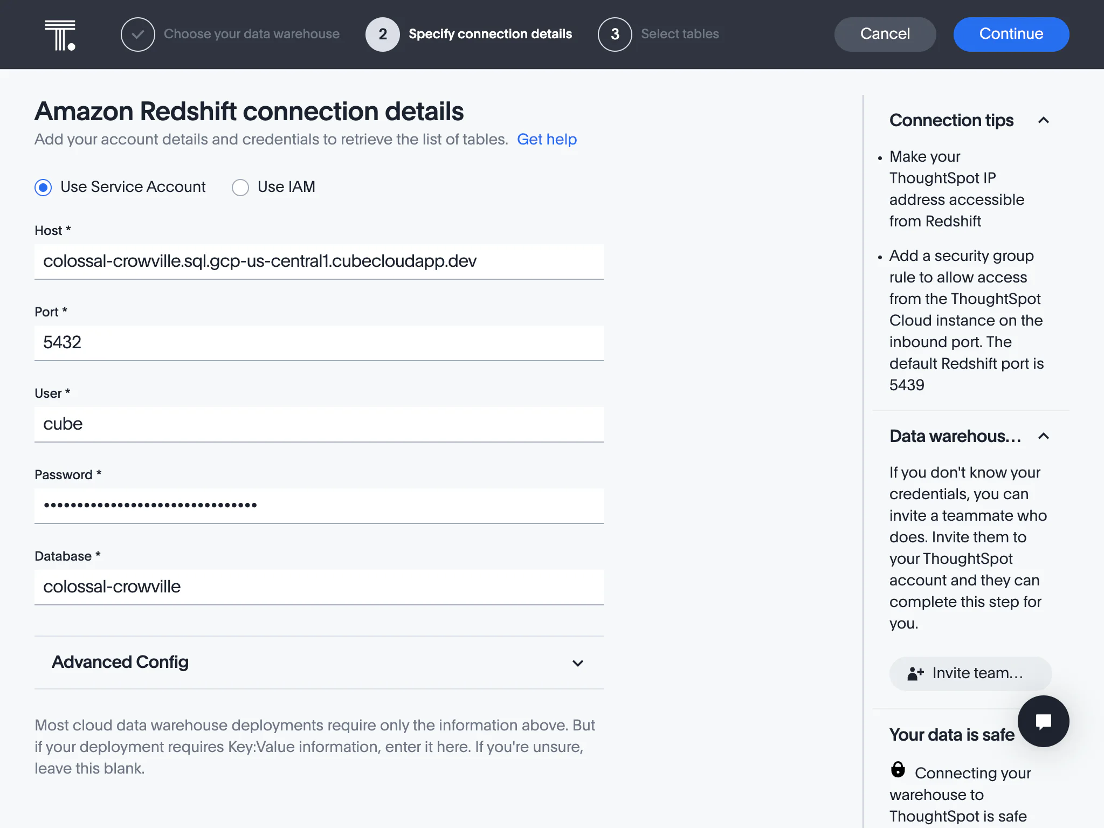The height and width of the screenshot is (828, 1104).
Task: Click the step 3 circle indicator
Action: 615,34
